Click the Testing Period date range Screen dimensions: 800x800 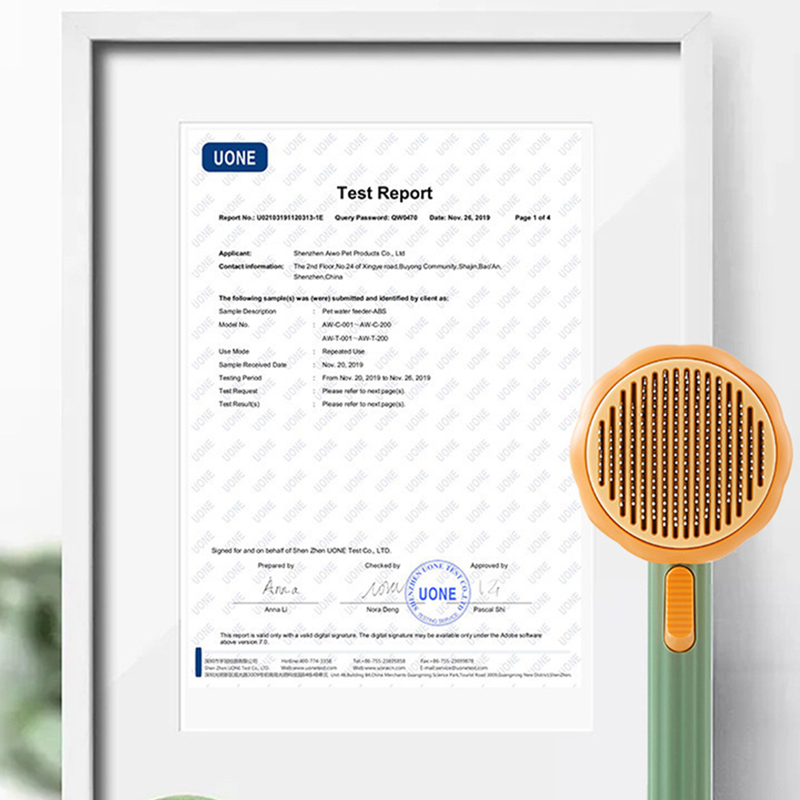pos(376,378)
